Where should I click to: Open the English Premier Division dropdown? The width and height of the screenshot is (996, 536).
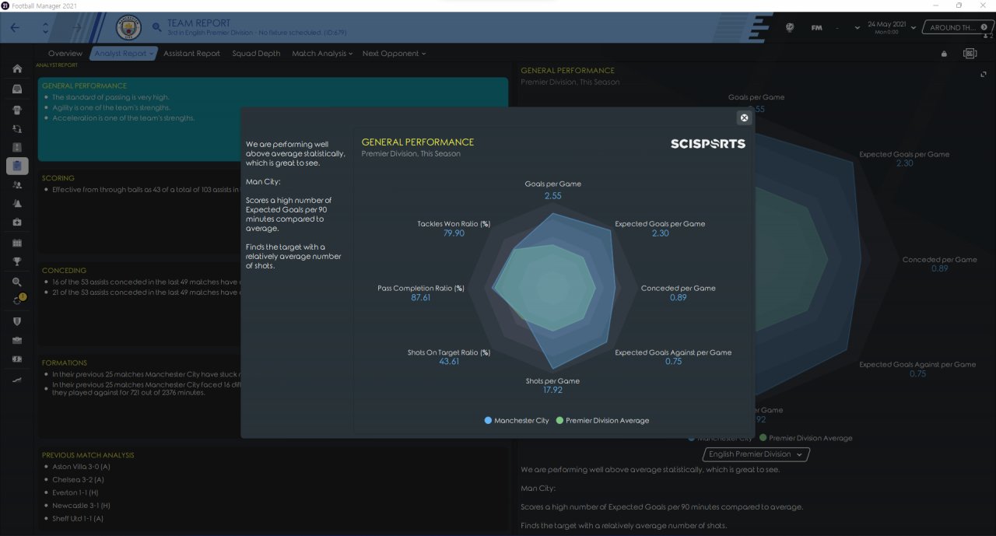[x=756, y=454]
